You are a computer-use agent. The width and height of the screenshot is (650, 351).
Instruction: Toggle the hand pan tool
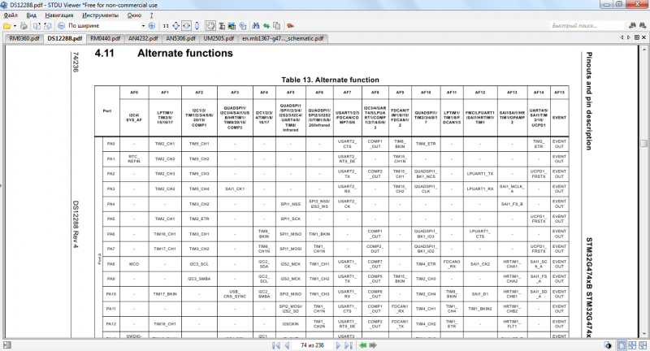(x=211, y=26)
